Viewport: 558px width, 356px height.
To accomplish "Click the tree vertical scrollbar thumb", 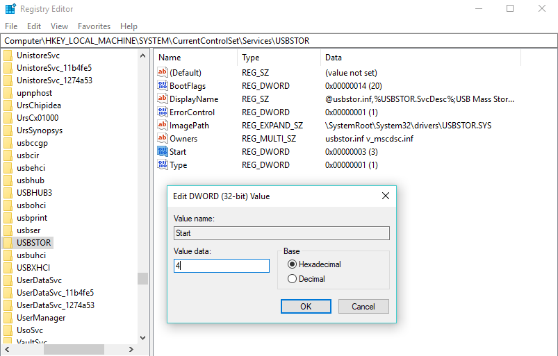I will coord(142,278).
